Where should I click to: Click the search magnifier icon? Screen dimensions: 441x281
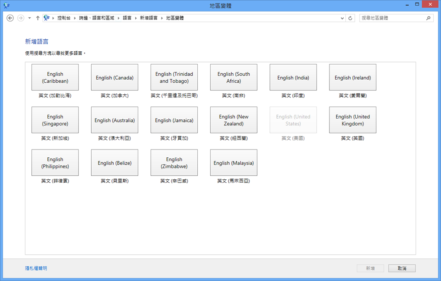tap(428, 18)
